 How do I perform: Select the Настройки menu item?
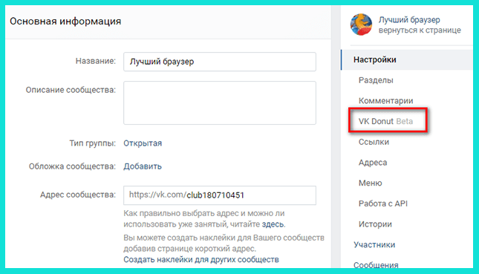[x=407, y=59]
